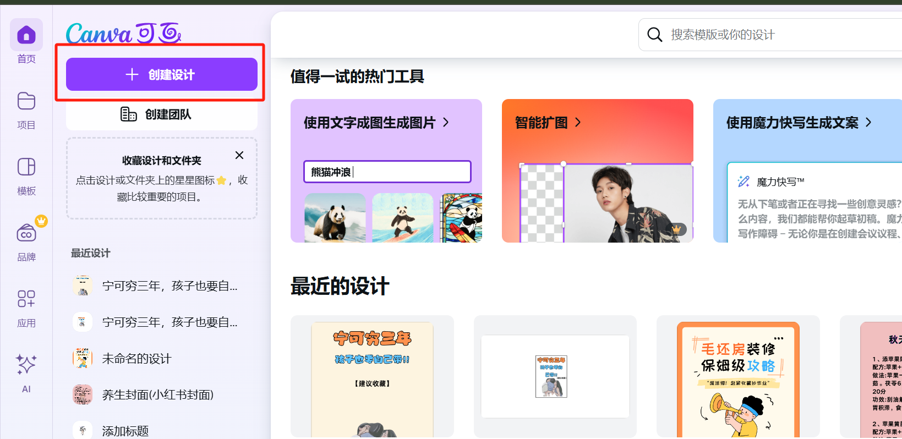
Task: Open 未命名的设计 in recent list
Action: [162, 359]
